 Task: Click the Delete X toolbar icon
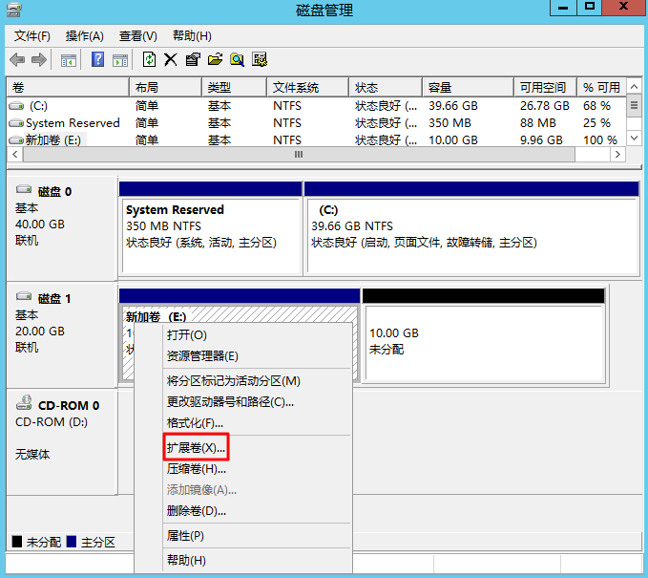tap(170, 60)
